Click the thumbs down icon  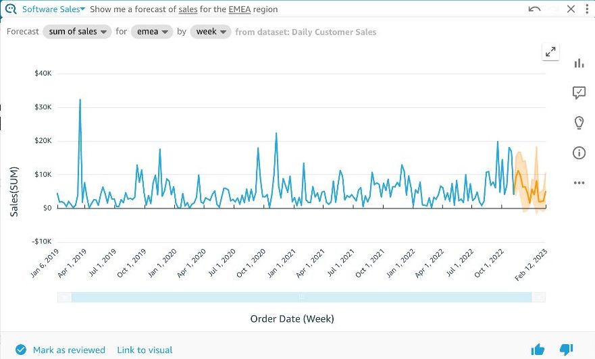pos(567,350)
